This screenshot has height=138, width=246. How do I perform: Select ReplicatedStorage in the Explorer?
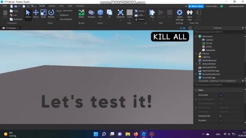[211, 71]
